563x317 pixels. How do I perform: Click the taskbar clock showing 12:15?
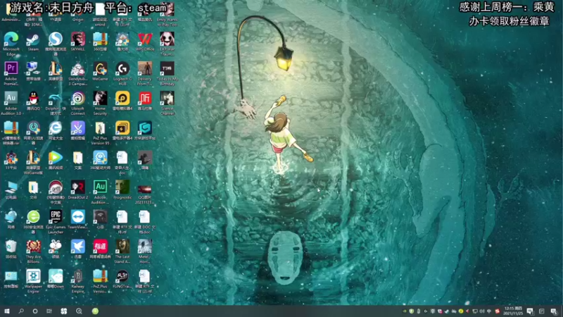514,311
